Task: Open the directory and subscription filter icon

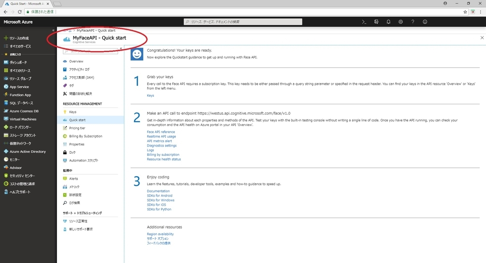Action: coord(376,22)
